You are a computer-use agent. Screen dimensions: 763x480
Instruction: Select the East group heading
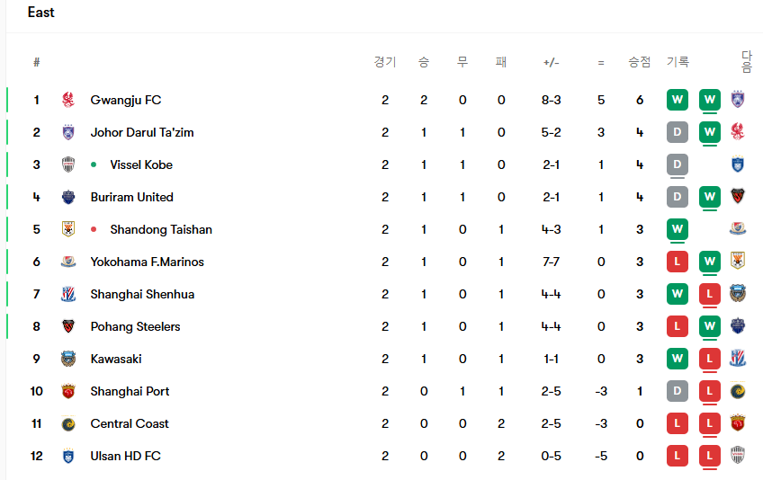coord(40,13)
